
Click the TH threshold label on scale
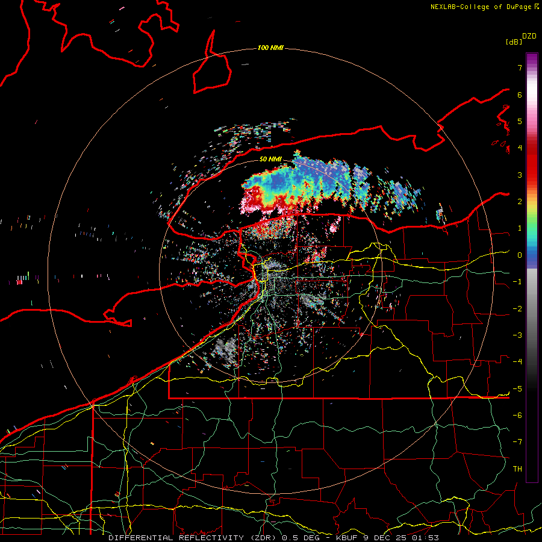pyautogui.click(x=517, y=469)
